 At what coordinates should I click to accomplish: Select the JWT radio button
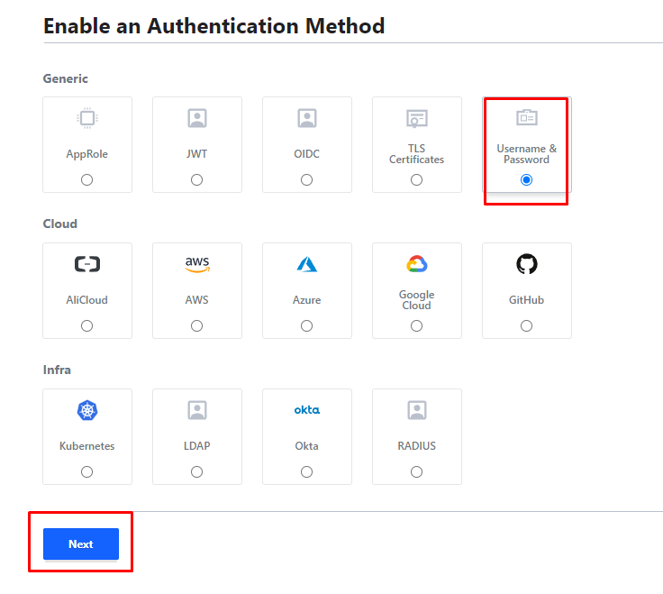tap(197, 180)
